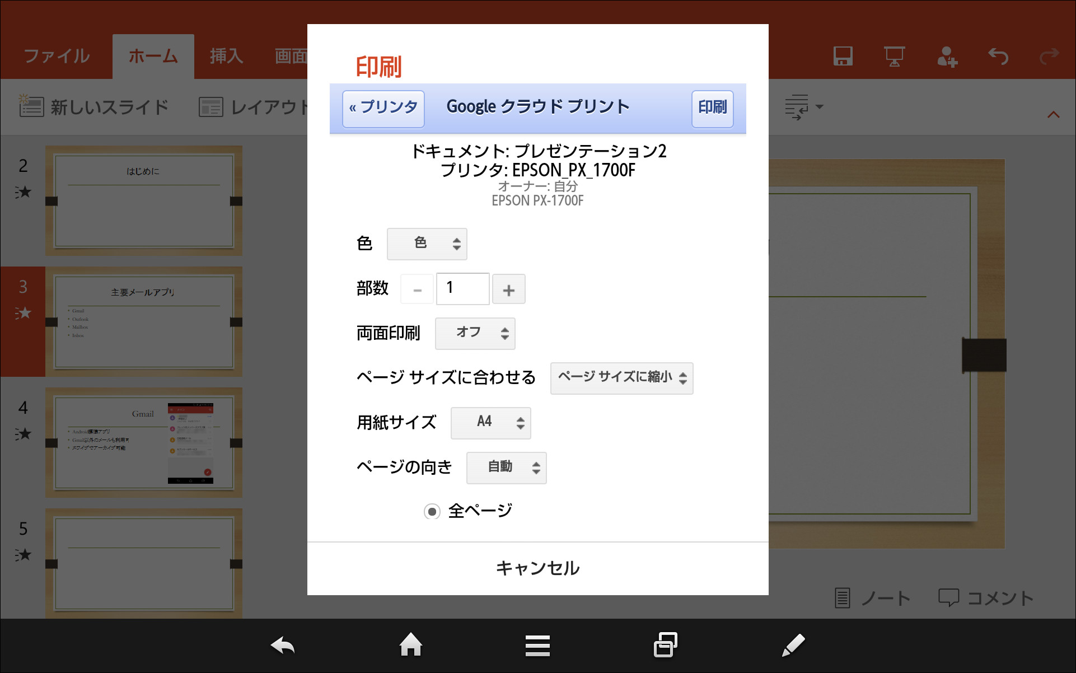The height and width of the screenshot is (673, 1076).
Task: Save the presentation using the save icon
Action: click(x=843, y=55)
